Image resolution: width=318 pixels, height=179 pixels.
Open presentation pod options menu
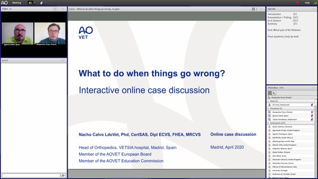[261, 9]
